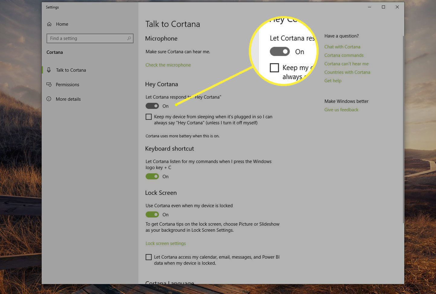Click the Get help link
This screenshot has width=436, height=294.
[333, 81]
